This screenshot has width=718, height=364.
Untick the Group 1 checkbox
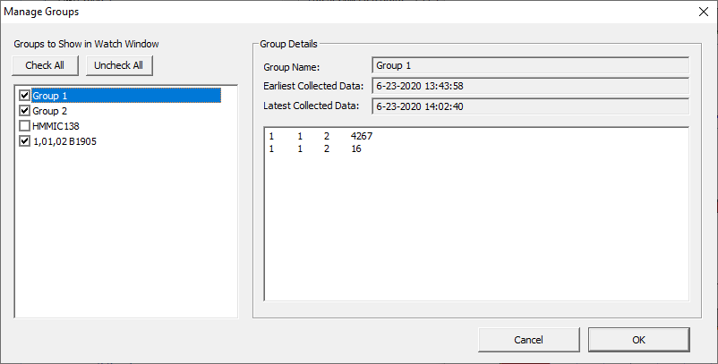click(x=24, y=95)
